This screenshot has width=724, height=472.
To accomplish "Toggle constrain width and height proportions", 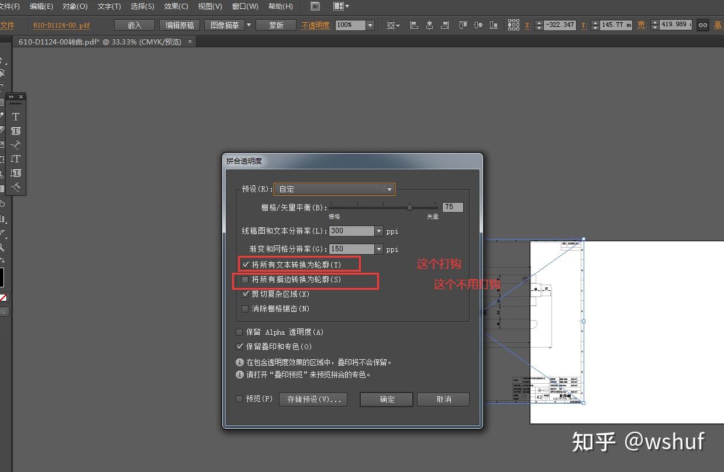I will [703, 25].
